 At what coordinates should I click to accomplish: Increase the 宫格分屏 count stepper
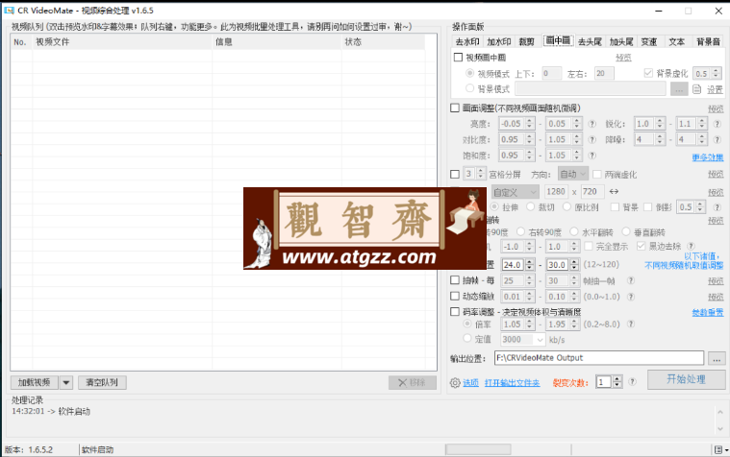pyautogui.click(x=481, y=171)
